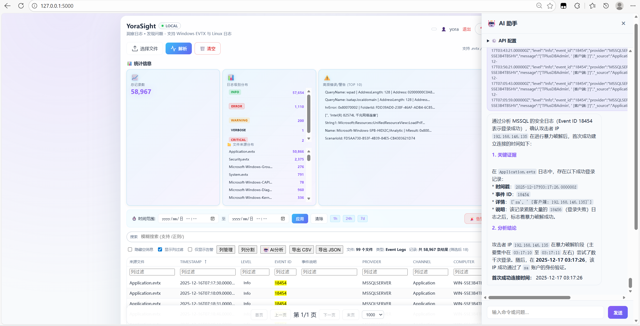This screenshot has width=640, height=326.
Task: Click the AI command input field
Action: click(x=545, y=312)
